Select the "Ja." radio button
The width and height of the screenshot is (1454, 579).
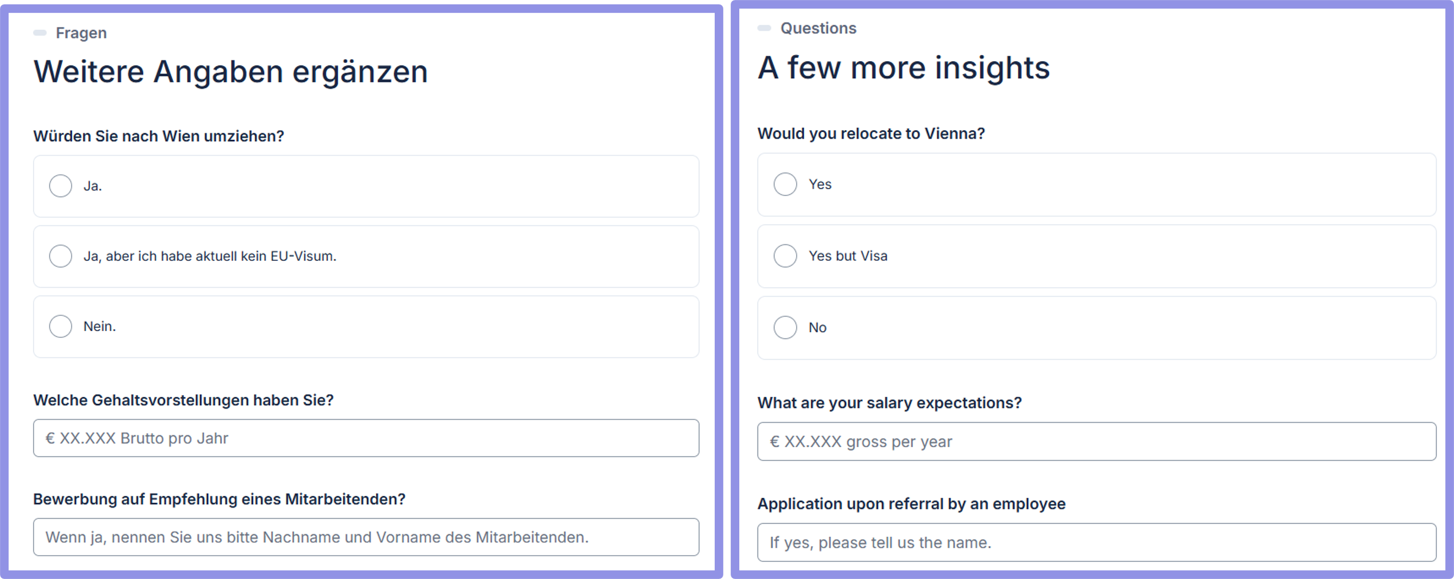pyautogui.click(x=61, y=186)
